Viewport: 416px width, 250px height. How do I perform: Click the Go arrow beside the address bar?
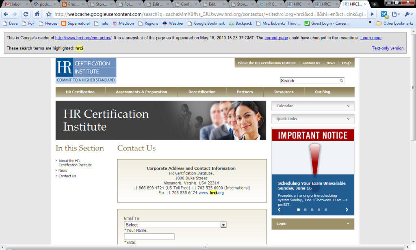tap(372, 14)
